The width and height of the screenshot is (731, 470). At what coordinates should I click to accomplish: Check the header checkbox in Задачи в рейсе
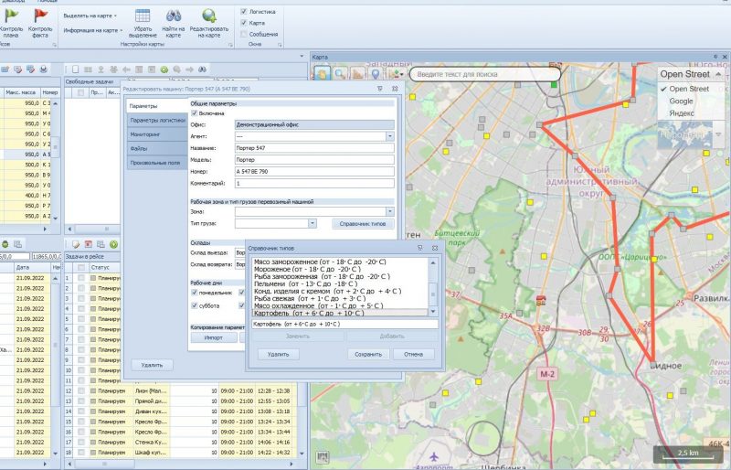(81, 267)
